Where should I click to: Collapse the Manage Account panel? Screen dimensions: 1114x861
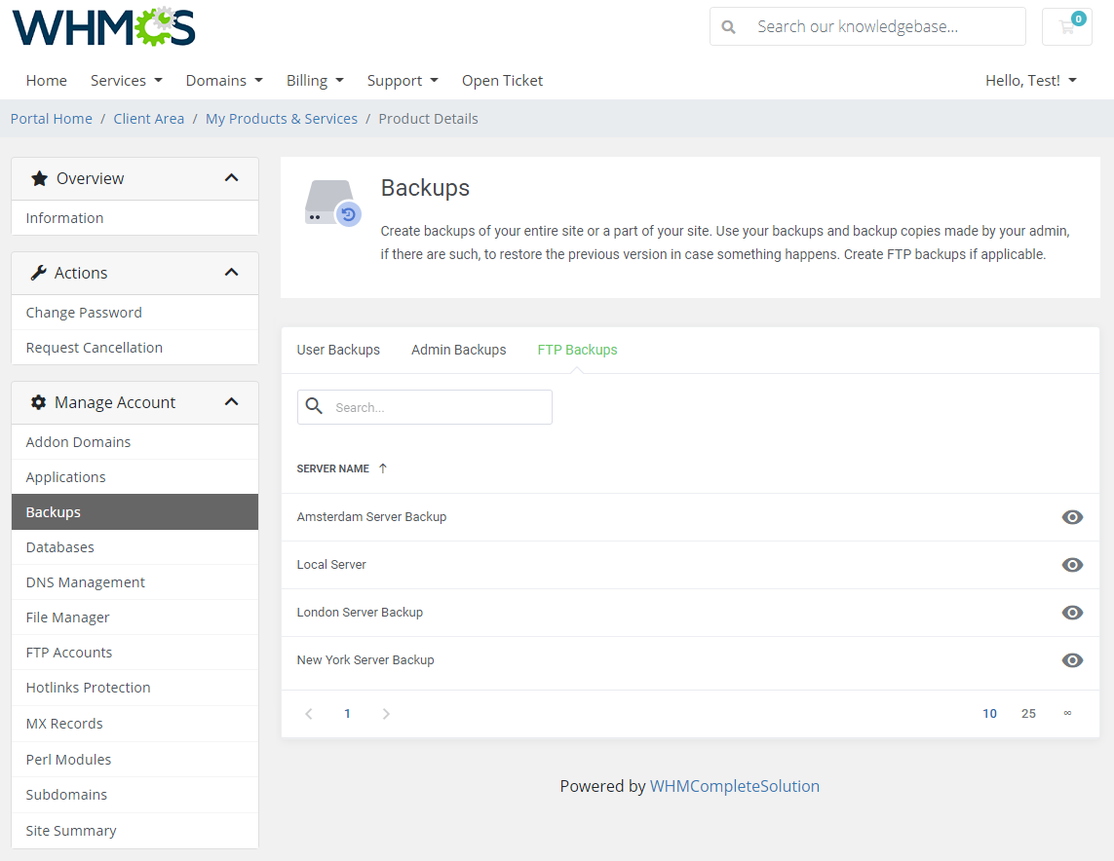232,401
